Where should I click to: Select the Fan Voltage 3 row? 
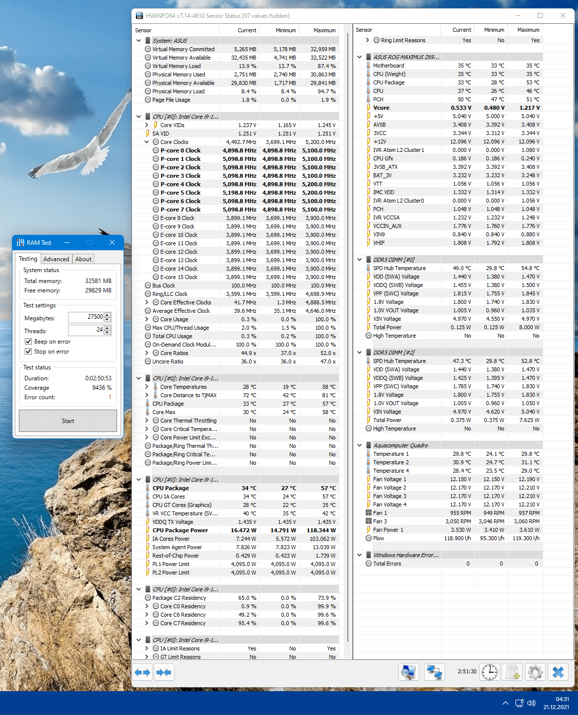[x=449, y=496]
